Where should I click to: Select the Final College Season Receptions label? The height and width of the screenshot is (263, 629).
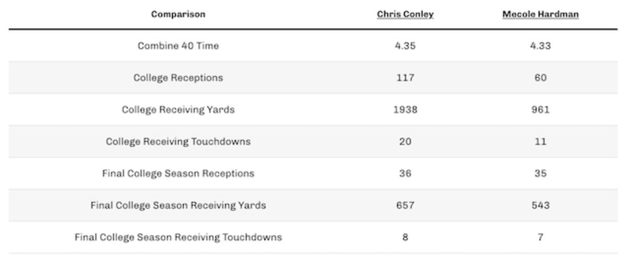(178, 173)
